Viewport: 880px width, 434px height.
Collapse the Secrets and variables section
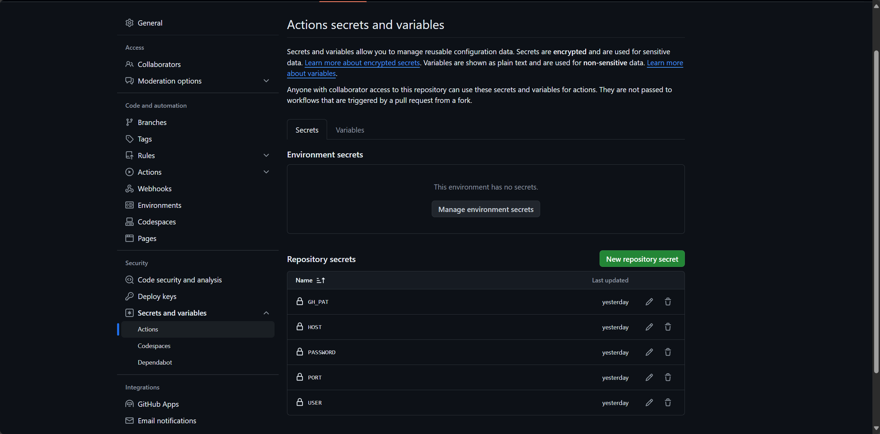coord(266,313)
